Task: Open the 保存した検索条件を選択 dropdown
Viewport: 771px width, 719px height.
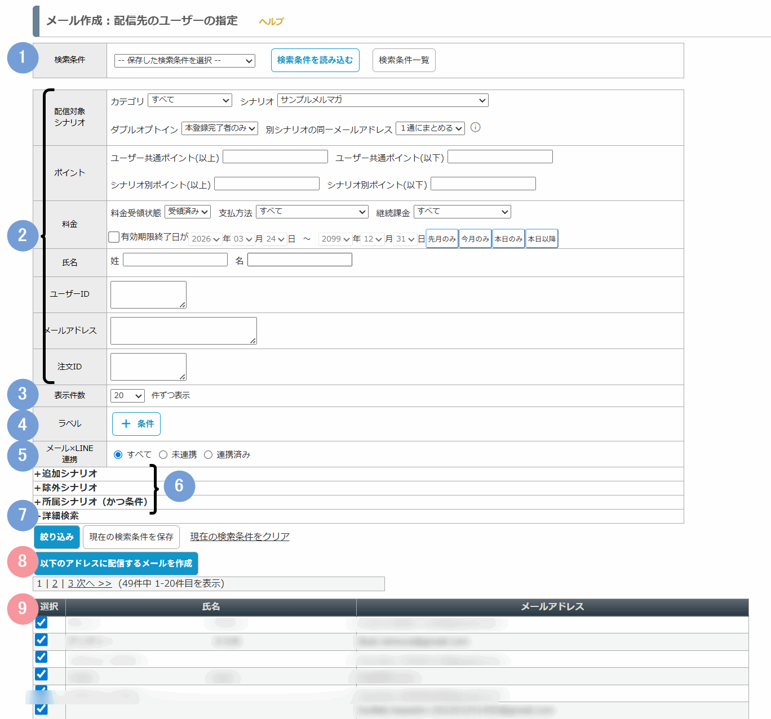Action: tap(185, 61)
